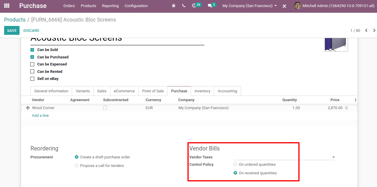Switch to Point of Sale tab
The image size is (377, 187).
[x=153, y=91]
